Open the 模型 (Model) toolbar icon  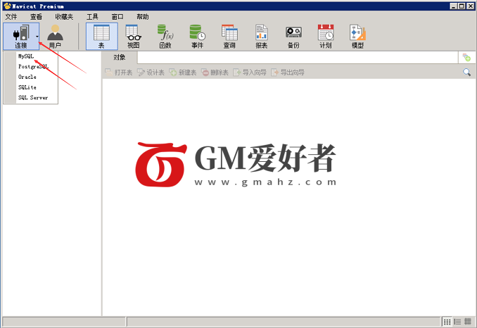point(357,35)
